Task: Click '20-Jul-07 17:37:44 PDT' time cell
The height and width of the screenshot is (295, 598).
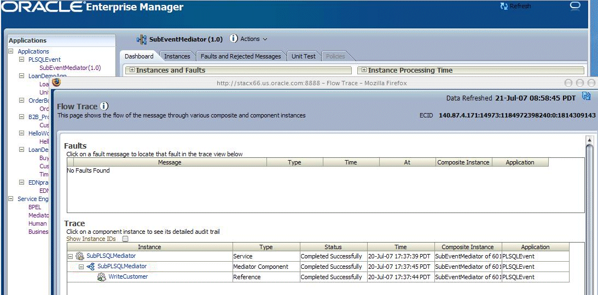Action: [x=399, y=277]
